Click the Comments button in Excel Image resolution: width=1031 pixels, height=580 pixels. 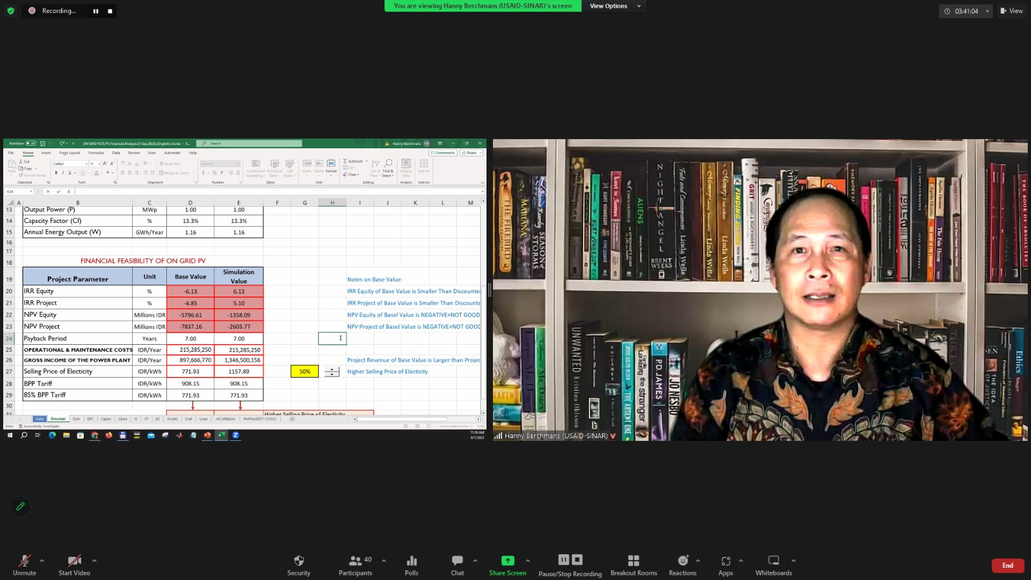click(443, 153)
